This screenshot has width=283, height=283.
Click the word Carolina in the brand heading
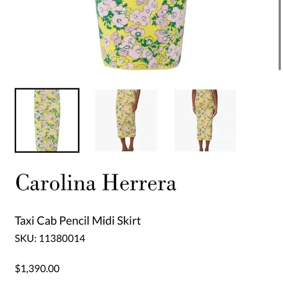click(55, 182)
